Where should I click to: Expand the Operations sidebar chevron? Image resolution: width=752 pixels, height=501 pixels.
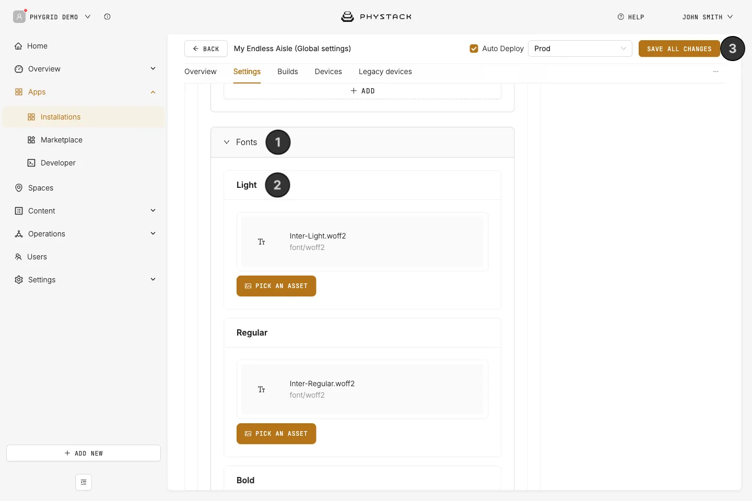153,233
